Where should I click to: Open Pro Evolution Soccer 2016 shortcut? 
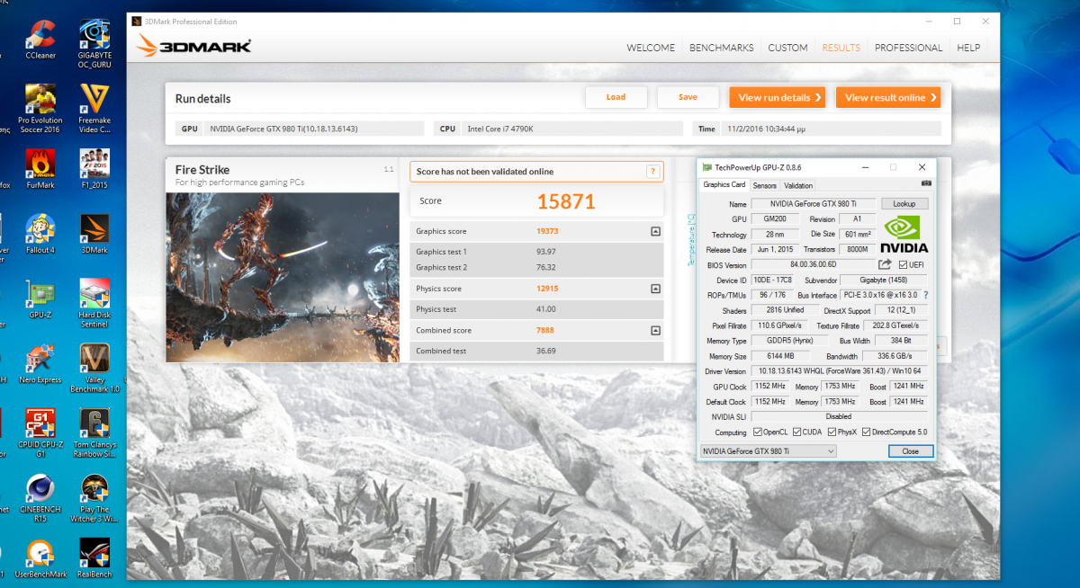[39, 108]
